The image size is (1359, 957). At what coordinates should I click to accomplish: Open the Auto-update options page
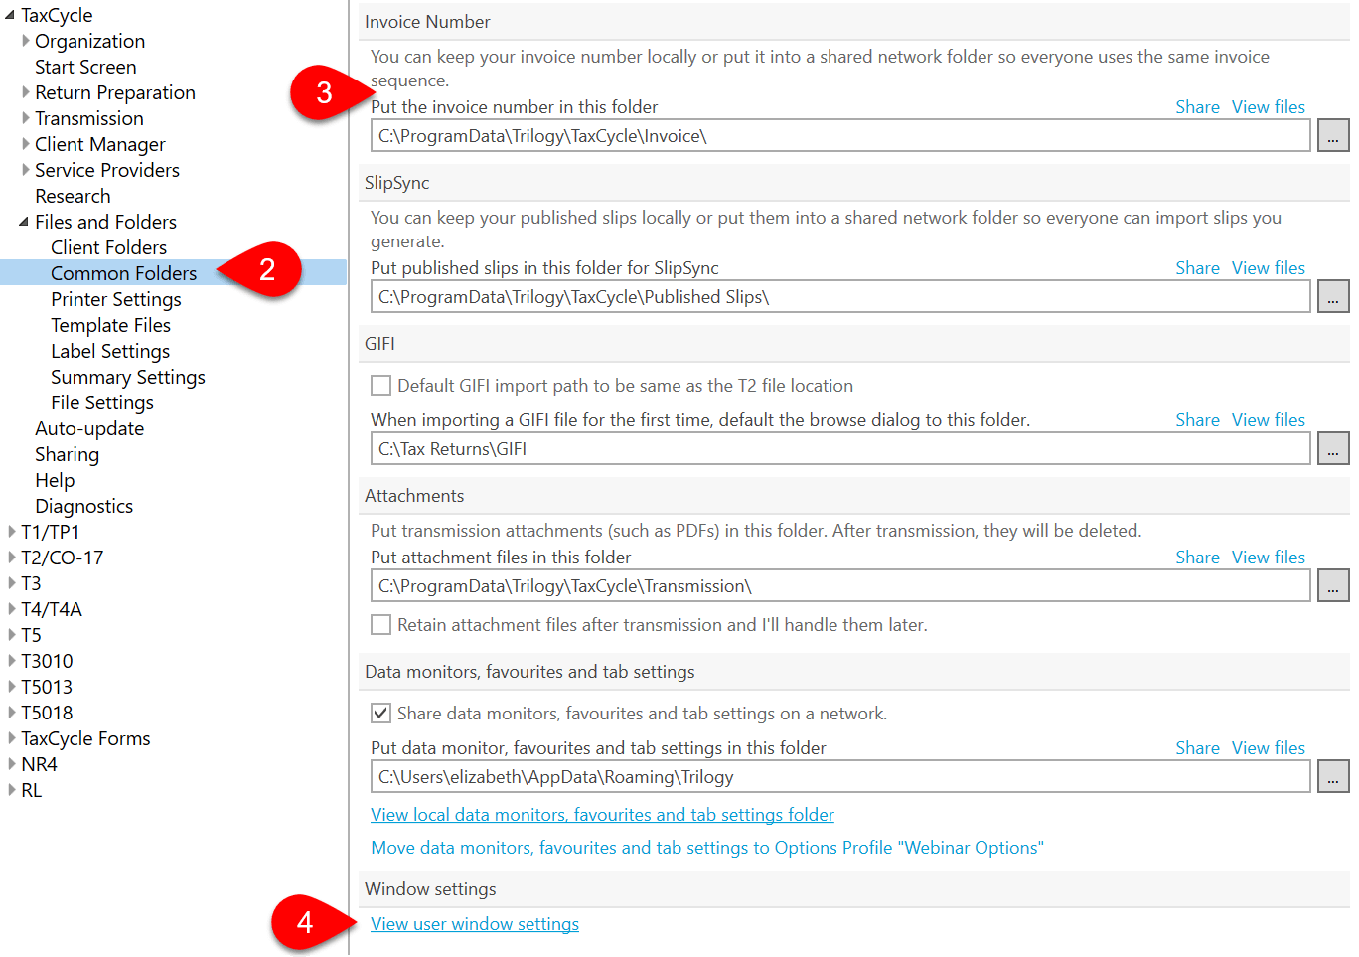tap(89, 428)
